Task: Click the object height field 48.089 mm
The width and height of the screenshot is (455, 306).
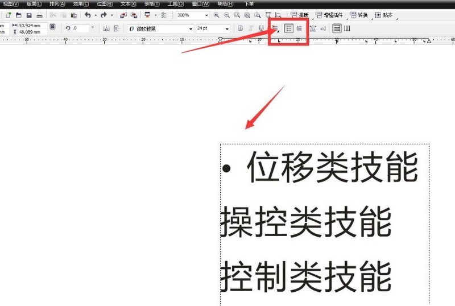Action: pos(32,32)
